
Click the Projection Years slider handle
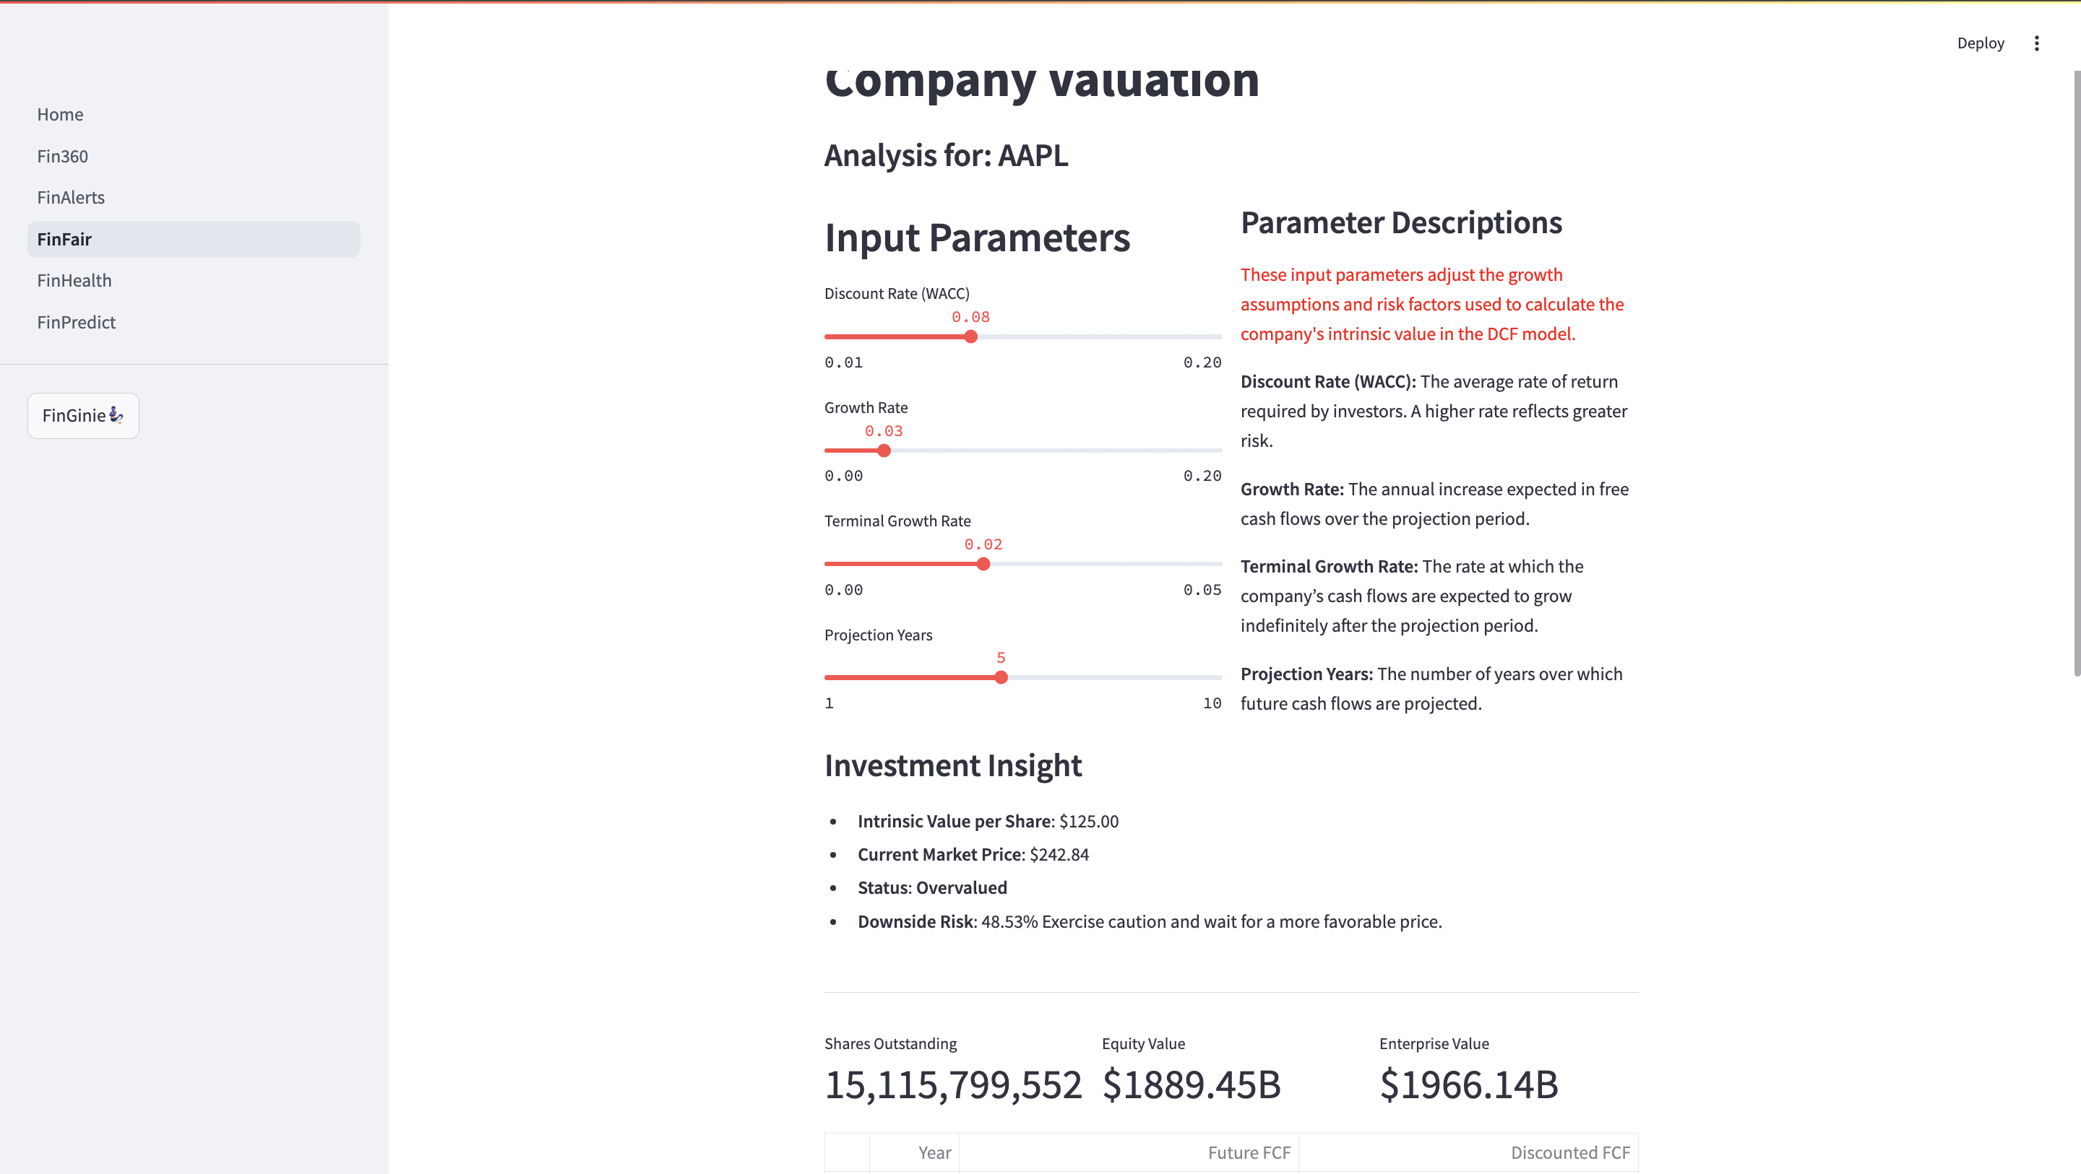click(1001, 677)
